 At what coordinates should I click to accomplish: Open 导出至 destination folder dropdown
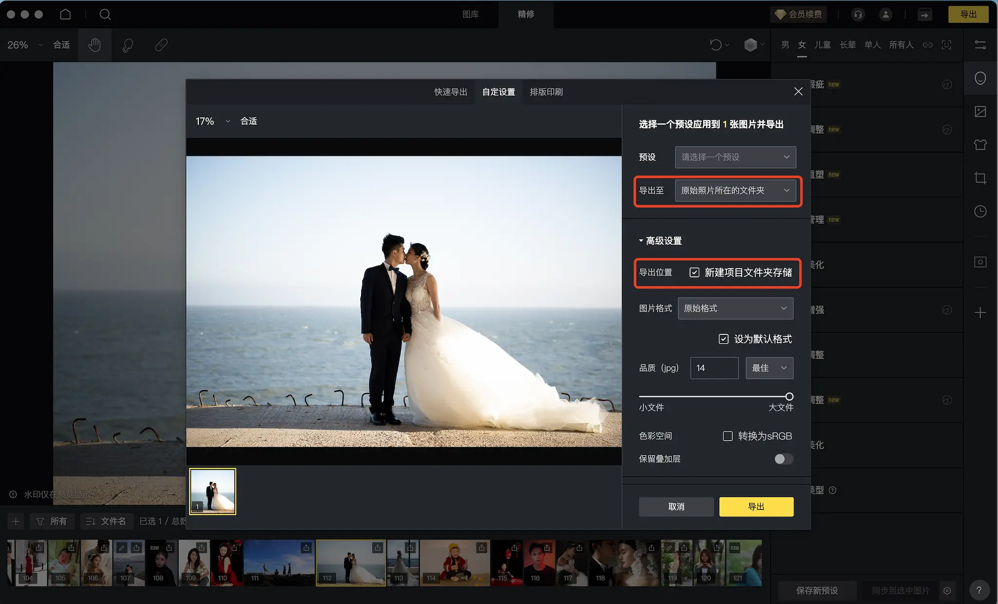[735, 190]
